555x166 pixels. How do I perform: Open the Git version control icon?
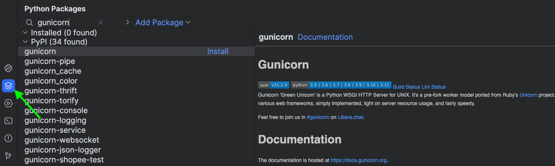tap(8, 156)
